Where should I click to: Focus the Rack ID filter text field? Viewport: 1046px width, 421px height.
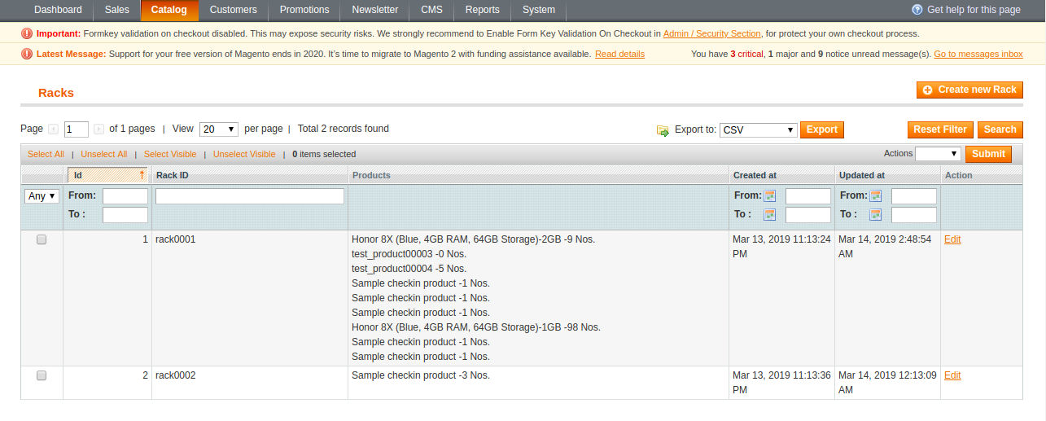click(250, 196)
